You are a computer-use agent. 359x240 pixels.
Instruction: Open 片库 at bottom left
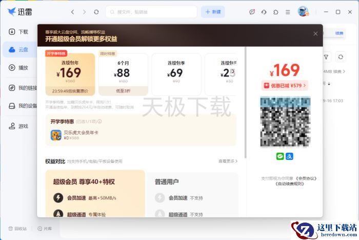pyautogui.click(x=45, y=229)
